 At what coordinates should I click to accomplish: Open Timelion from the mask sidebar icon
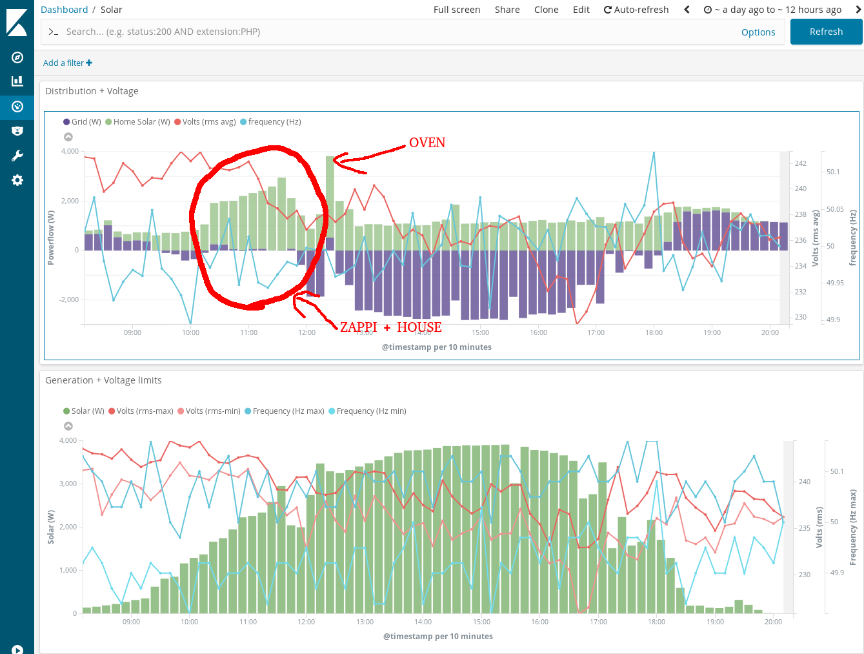[17, 131]
